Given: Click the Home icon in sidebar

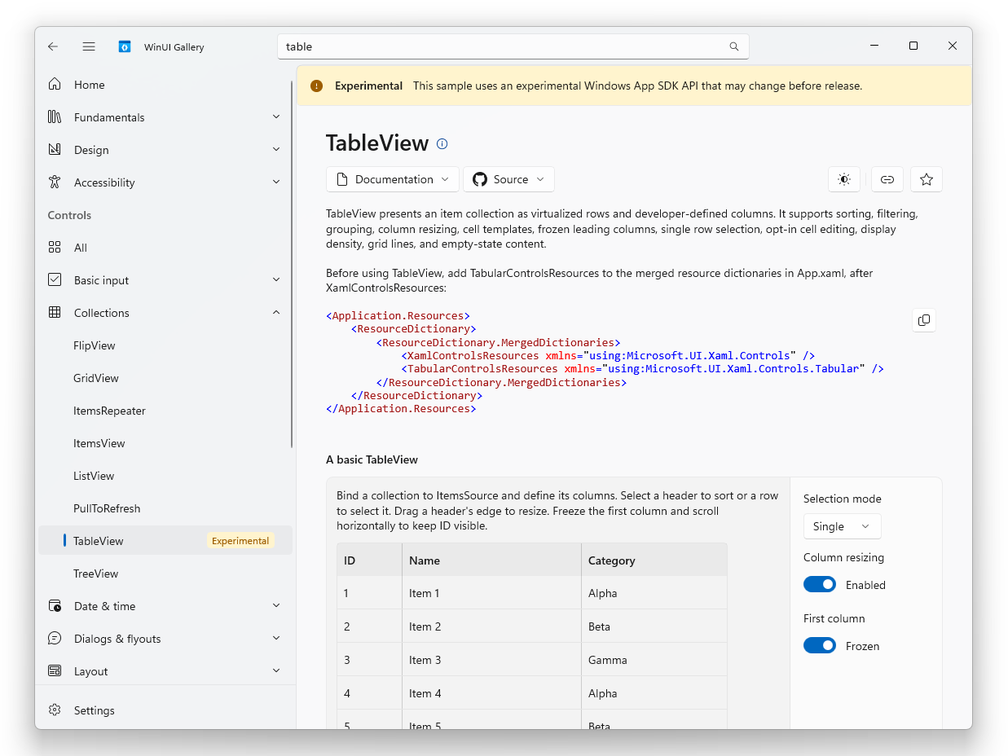Looking at the screenshot, I should click(x=55, y=84).
